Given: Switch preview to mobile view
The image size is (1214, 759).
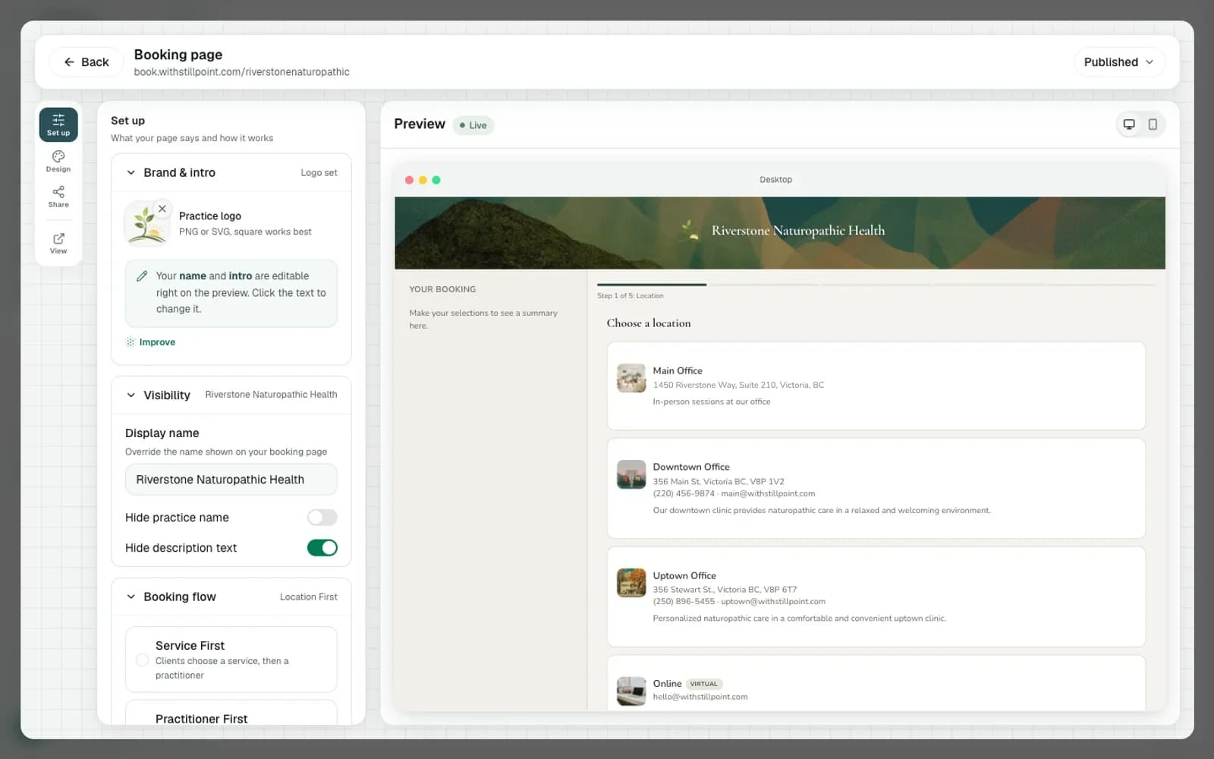Looking at the screenshot, I should pos(1153,124).
